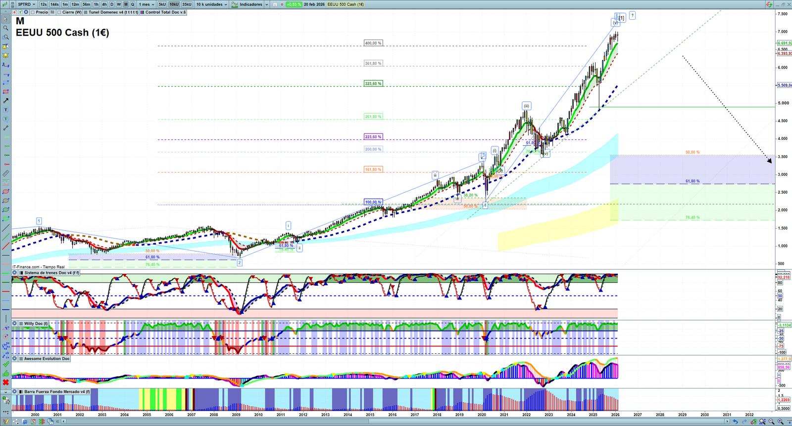Toggle the Cierre (W) checkbox
The width and height of the screenshot is (792, 426).
(x=59, y=12)
